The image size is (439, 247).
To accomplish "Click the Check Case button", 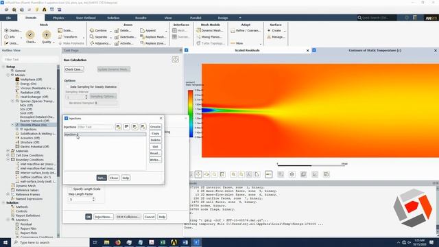I will point(74,69).
